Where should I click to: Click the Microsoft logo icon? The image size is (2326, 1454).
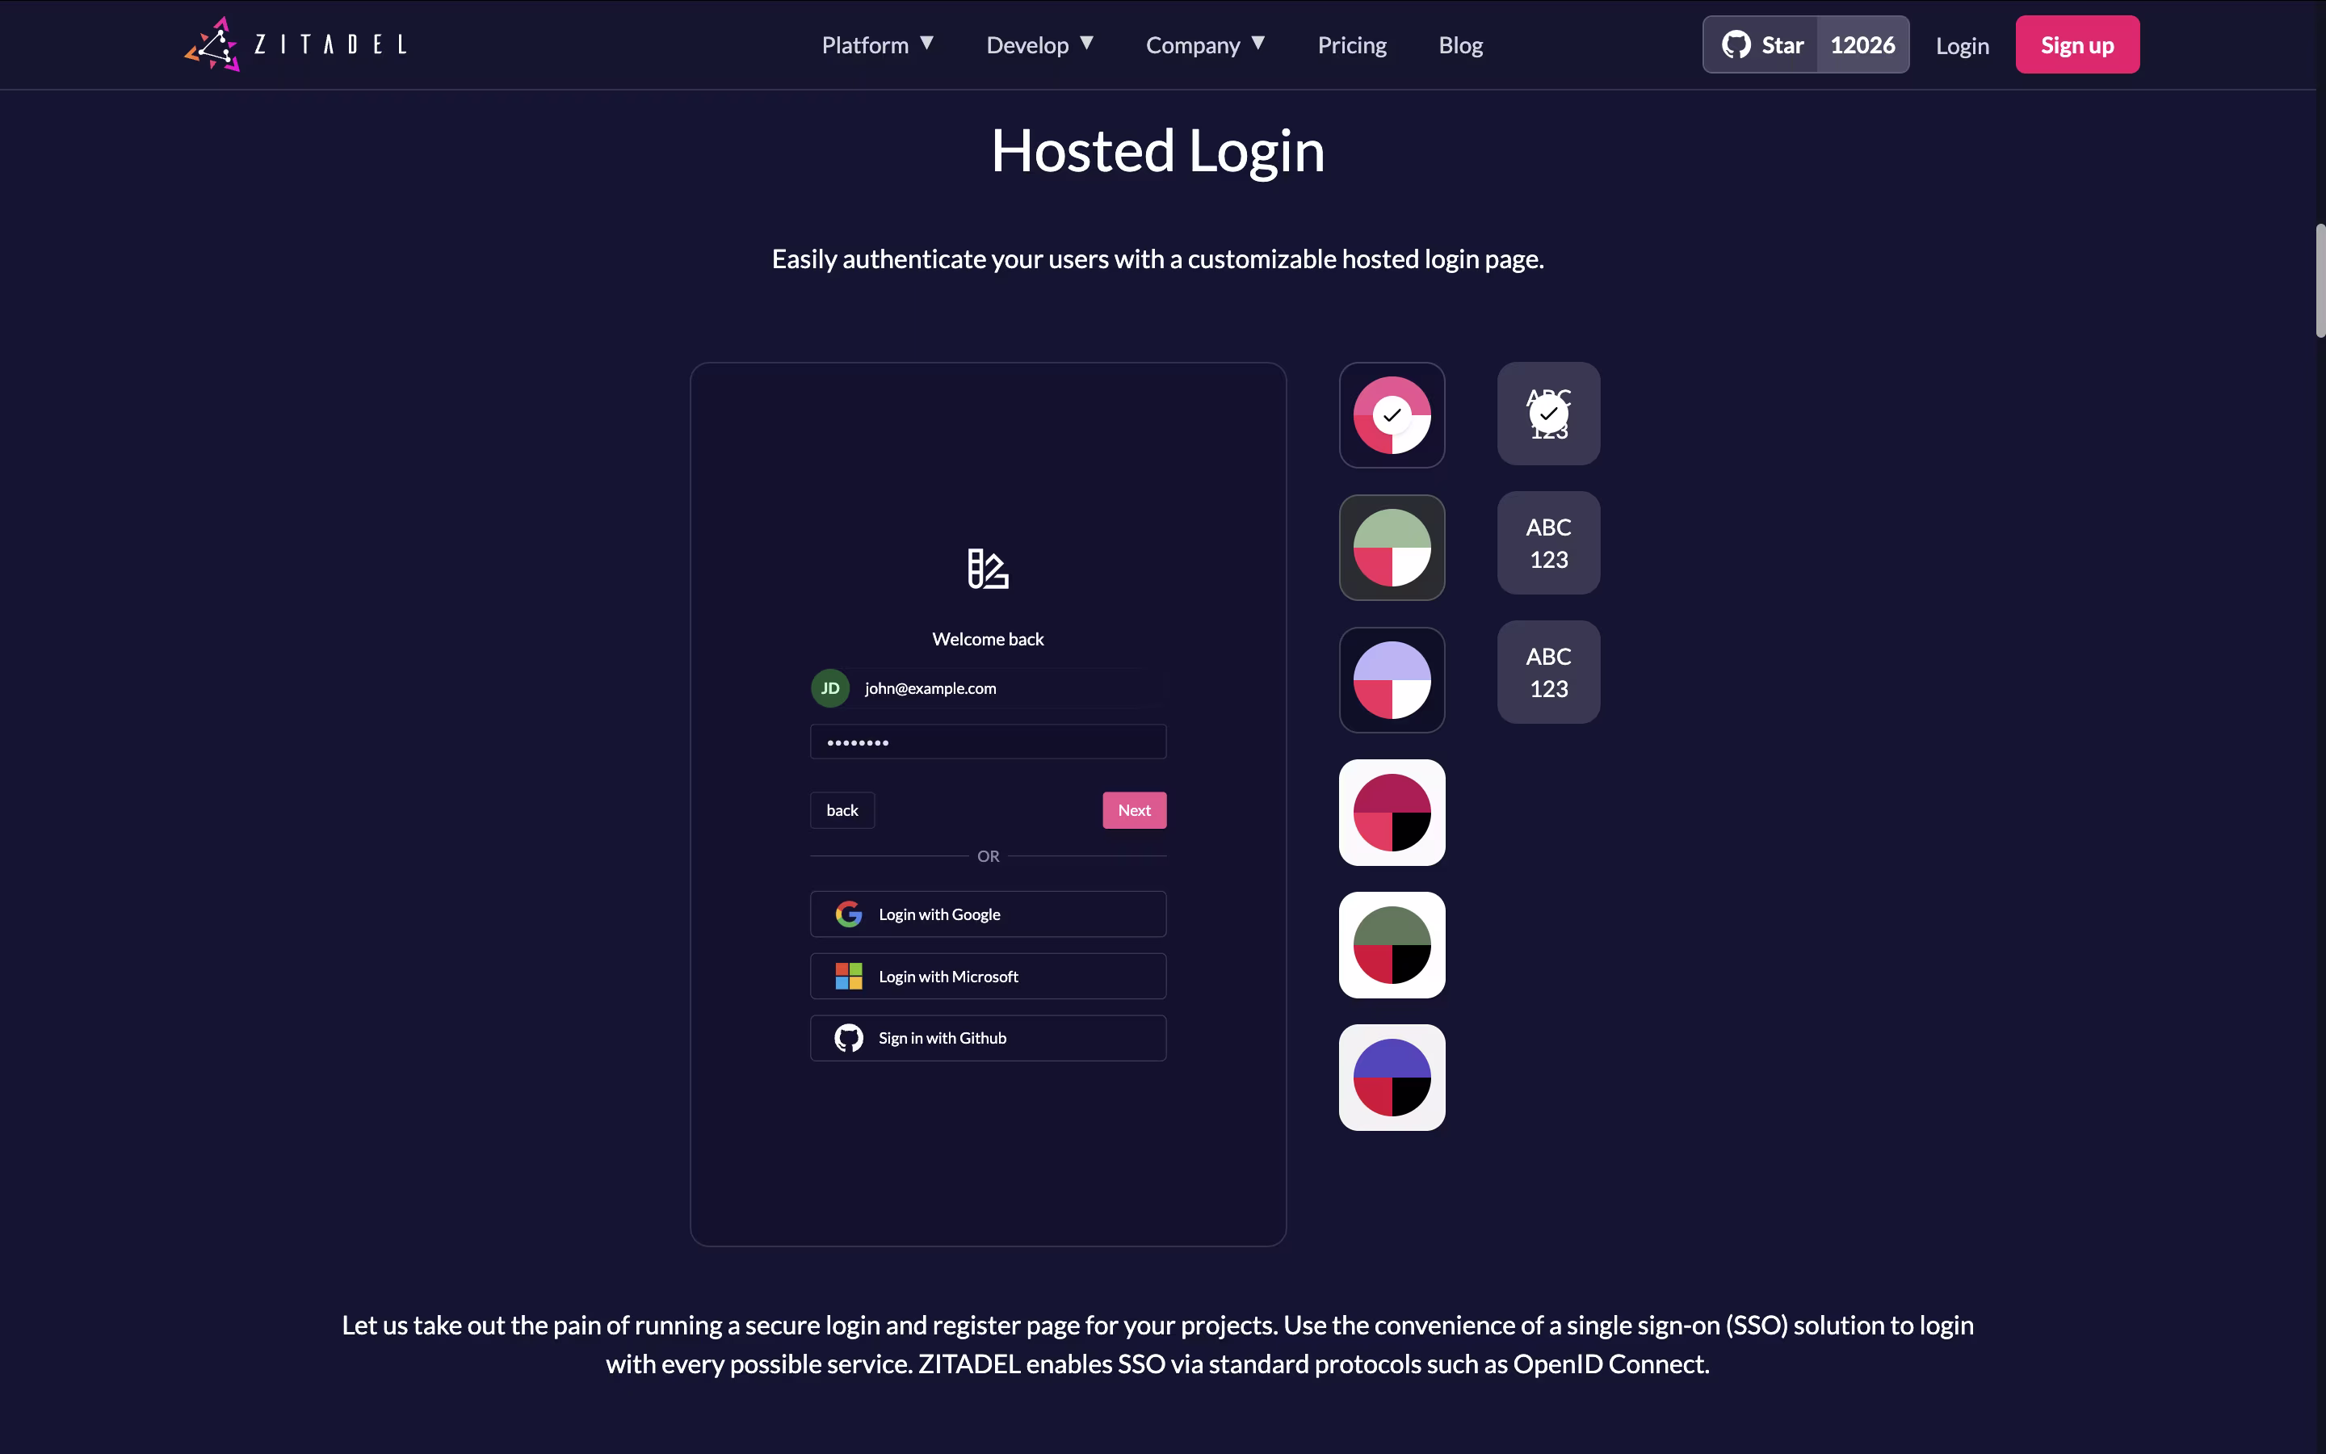point(849,976)
